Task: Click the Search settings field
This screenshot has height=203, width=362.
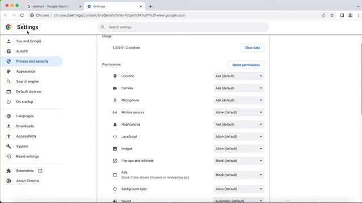Action: click(x=183, y=27)
